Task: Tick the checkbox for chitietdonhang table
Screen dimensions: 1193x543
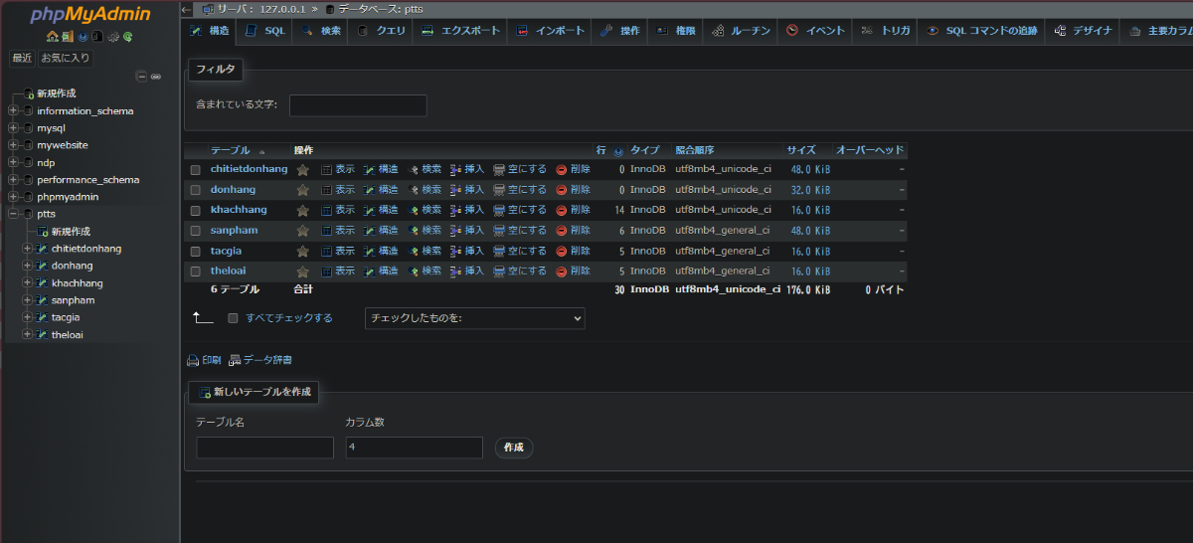Action: click(x=196, y=170)
